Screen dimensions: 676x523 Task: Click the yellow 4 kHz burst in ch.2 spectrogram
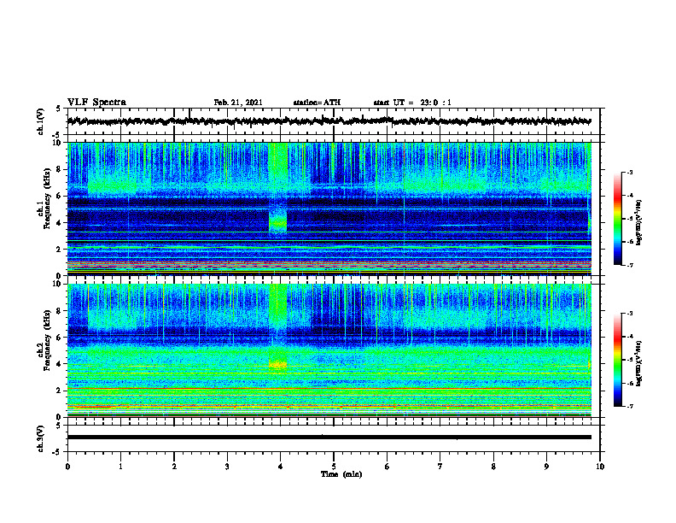tap(277, 364)
